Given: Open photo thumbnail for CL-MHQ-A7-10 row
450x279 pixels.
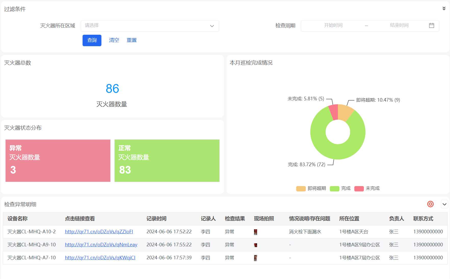Looking at the screenshot, I should point(256,258).
